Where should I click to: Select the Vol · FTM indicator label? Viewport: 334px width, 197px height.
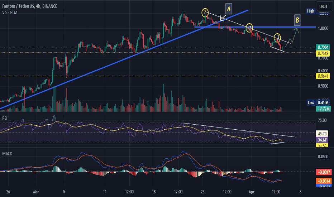coord(10,13)
